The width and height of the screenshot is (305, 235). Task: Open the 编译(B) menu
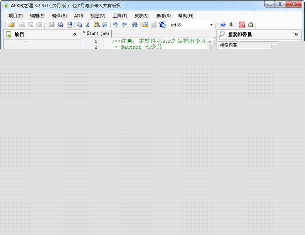[x=59, y=16]
